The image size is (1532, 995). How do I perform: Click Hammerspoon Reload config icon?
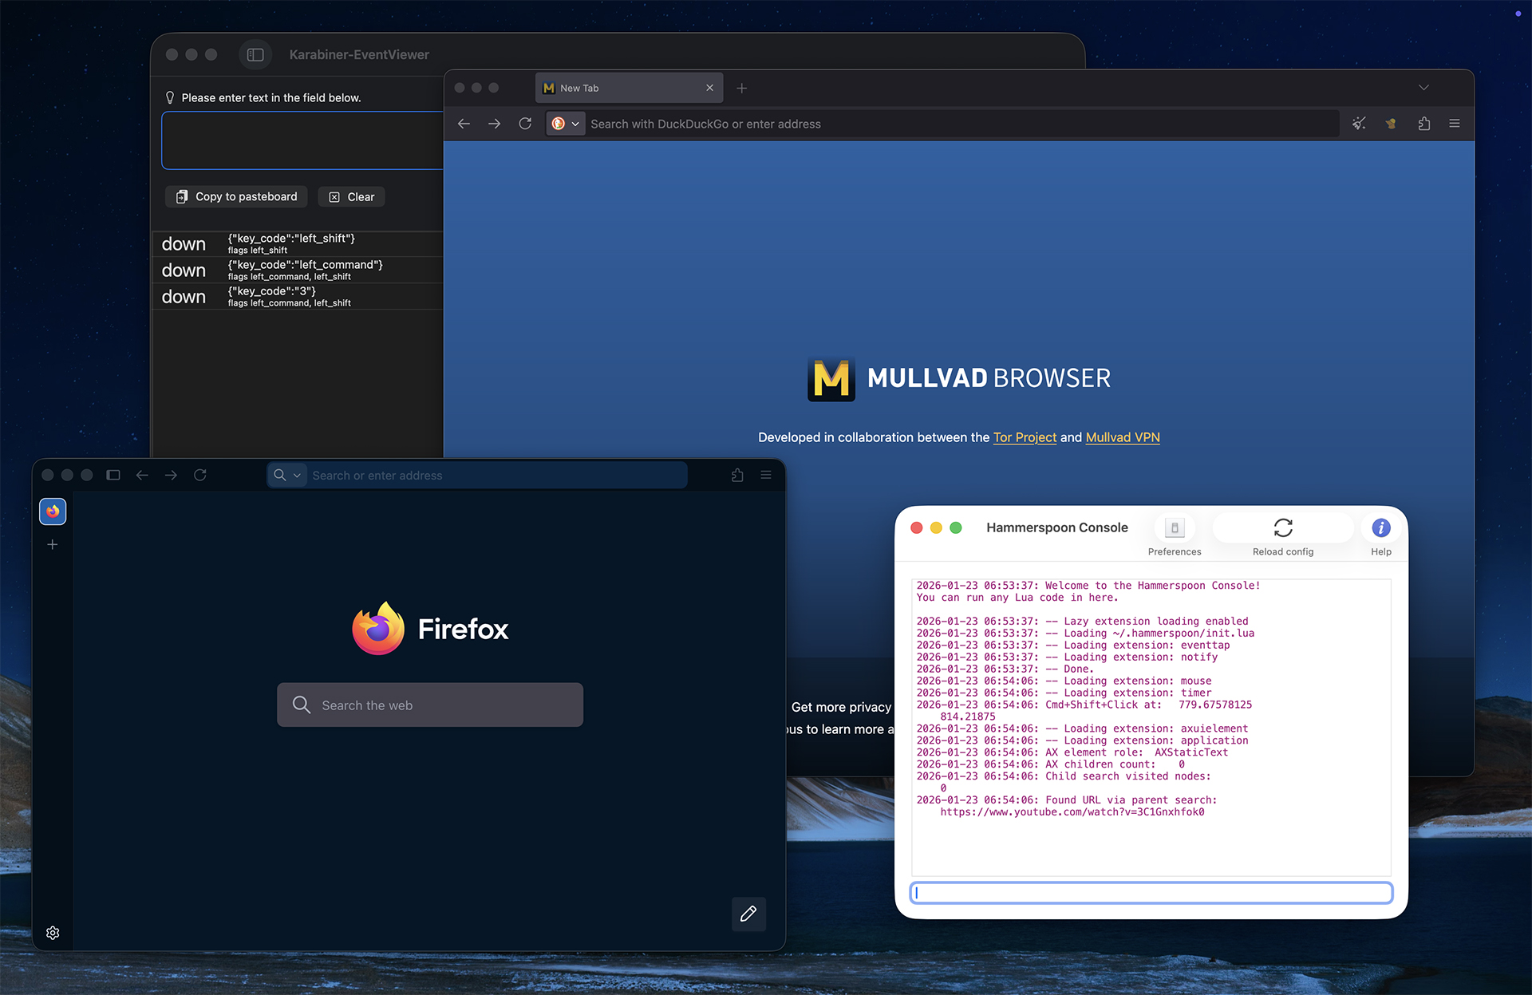point(1282,528)
